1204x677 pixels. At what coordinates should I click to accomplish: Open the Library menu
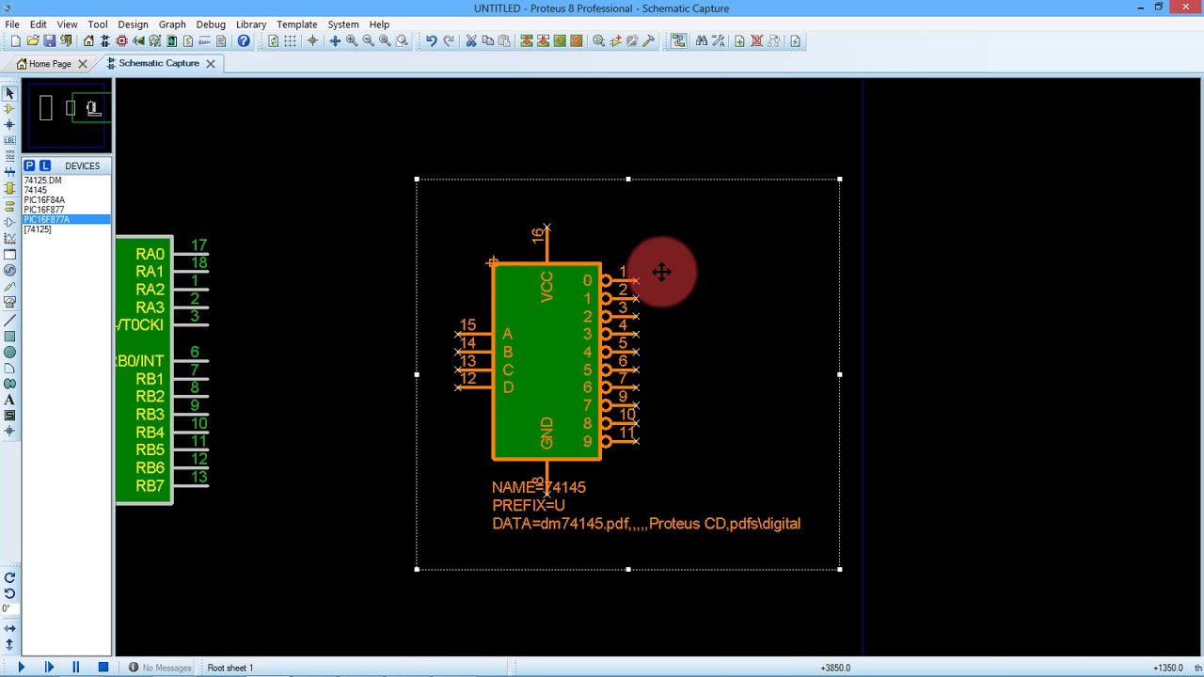(251, 24)
